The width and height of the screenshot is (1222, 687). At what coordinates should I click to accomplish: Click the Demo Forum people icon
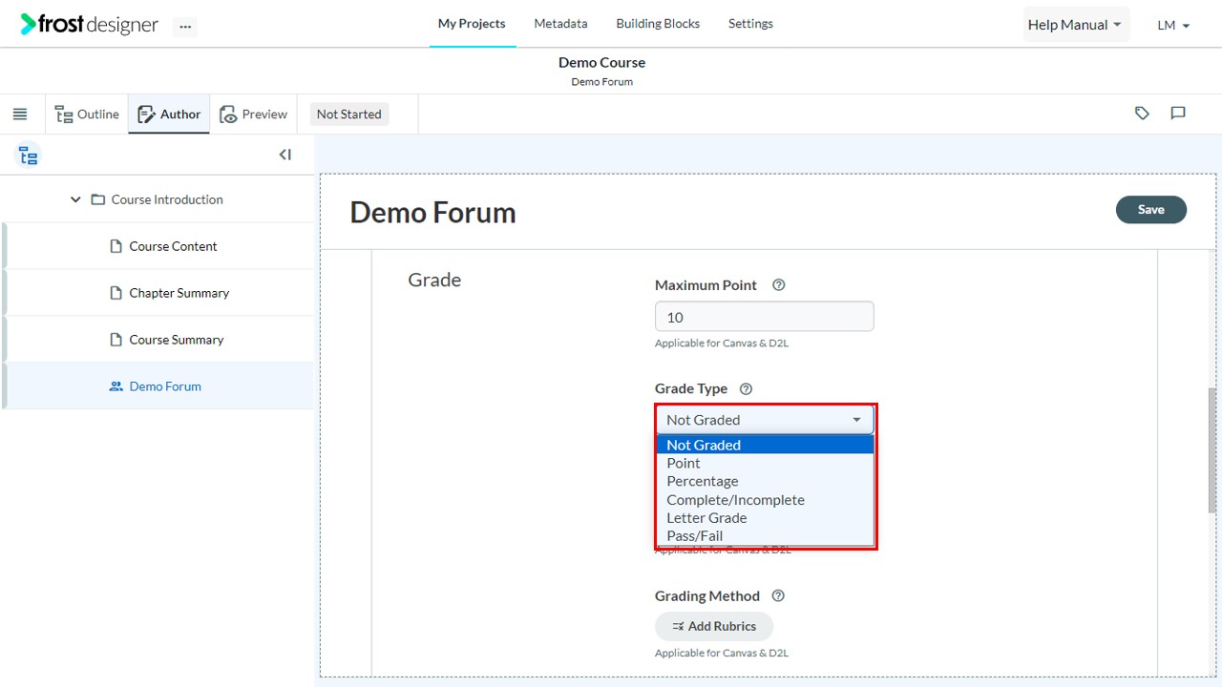116,386
